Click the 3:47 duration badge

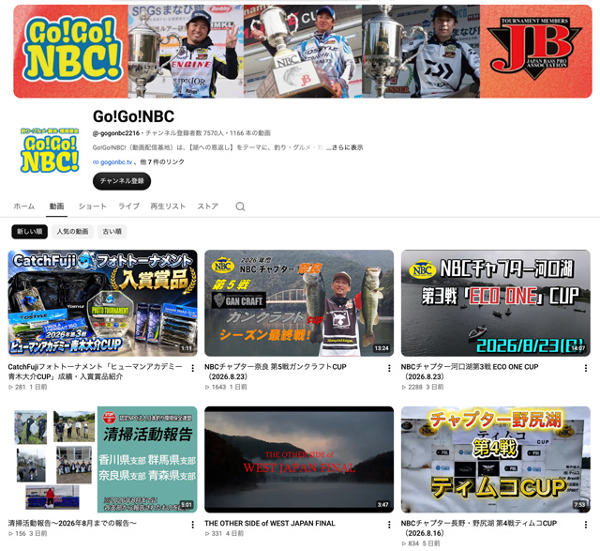coord(383,505)
